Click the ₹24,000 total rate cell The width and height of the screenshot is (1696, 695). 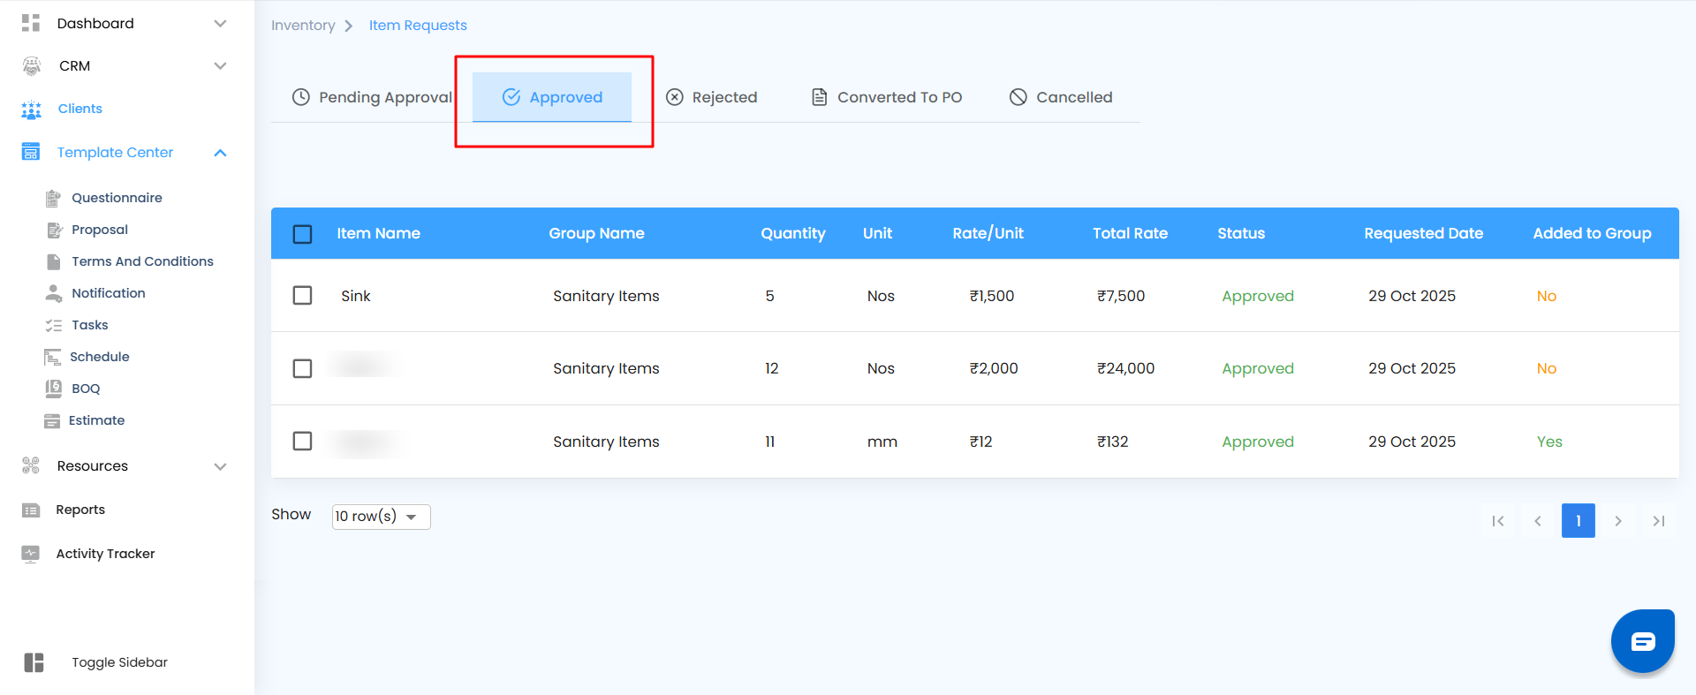coord(1126,368)
